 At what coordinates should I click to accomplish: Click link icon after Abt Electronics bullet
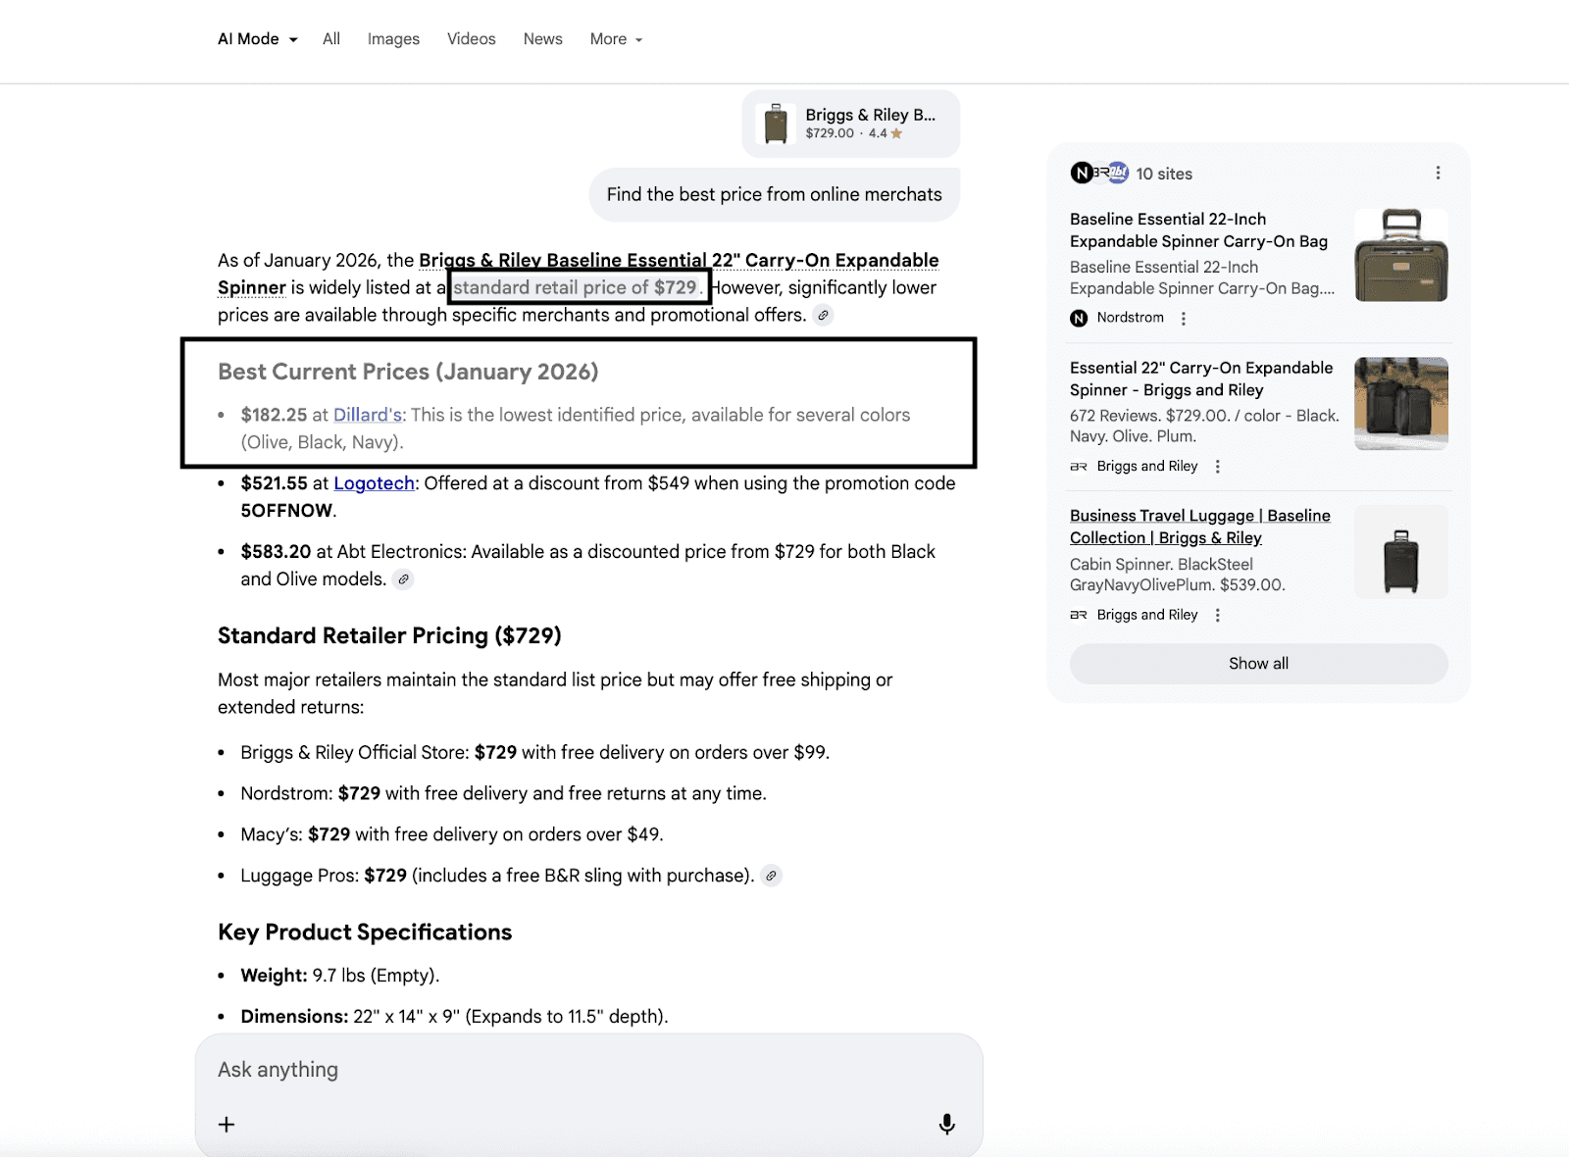click(x=403, y=579)
